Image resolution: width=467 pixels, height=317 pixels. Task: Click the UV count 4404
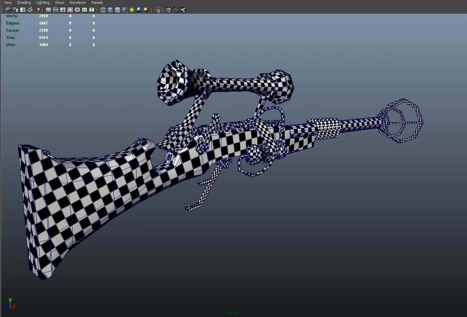pos(43,45)
